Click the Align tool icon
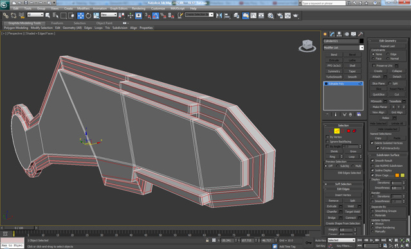The height and width of the screenshot is (249, 411). 227,15
